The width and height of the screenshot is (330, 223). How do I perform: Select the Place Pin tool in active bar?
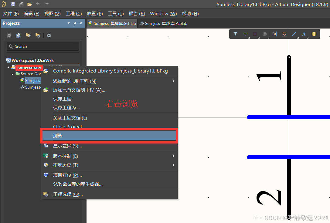pos(275,34)
